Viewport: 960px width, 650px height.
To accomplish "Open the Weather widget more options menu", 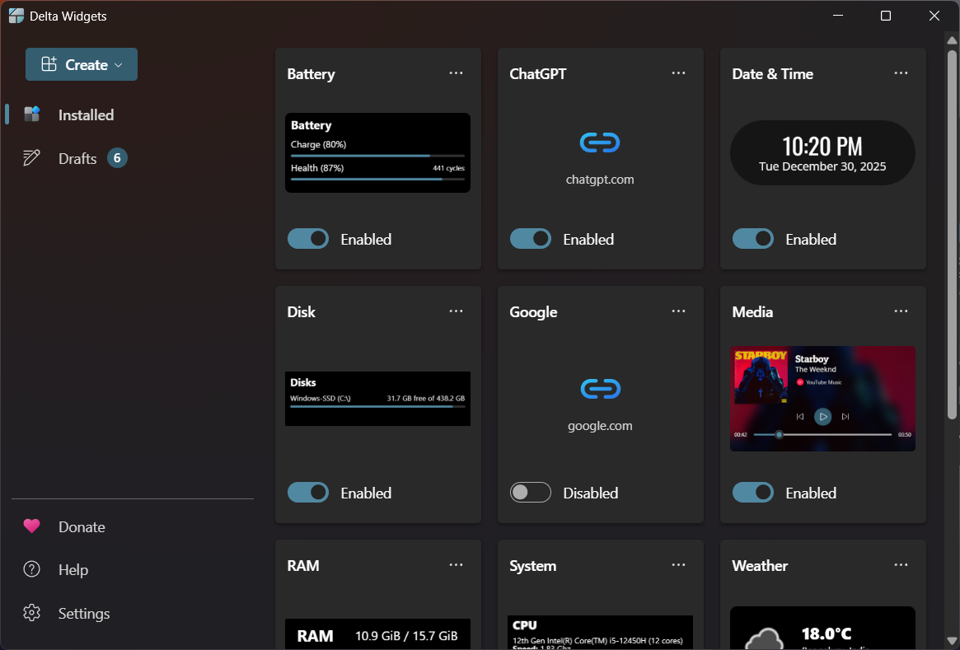I will click(901, 564).
